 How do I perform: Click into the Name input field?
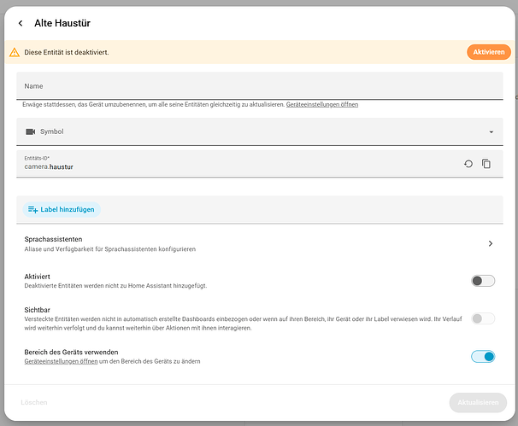coord(260,85)
